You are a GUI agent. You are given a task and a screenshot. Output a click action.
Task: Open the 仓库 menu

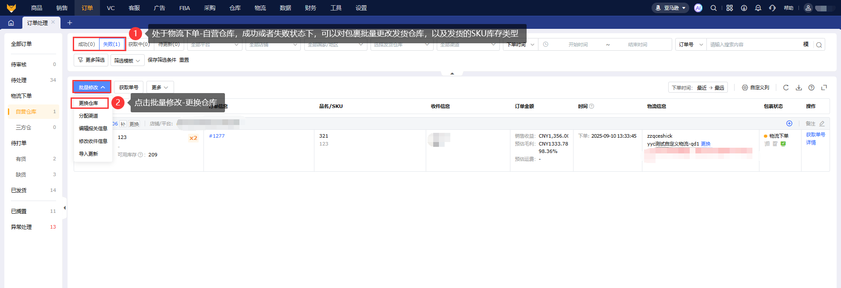tap(235, 8)
